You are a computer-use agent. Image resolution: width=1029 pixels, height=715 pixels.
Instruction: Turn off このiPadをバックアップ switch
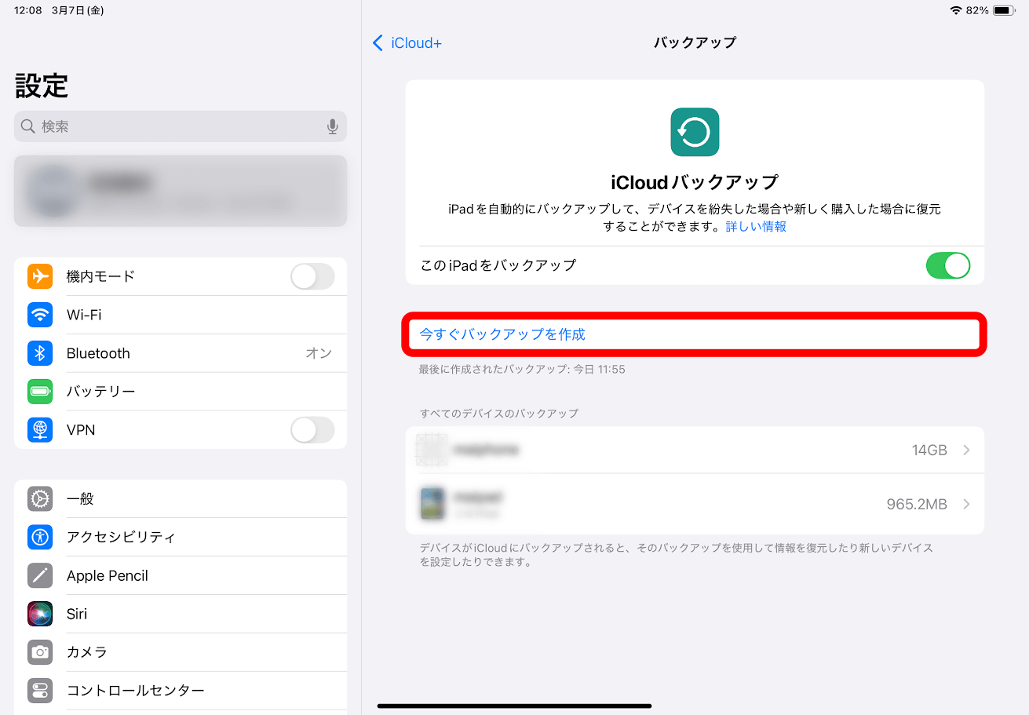(948, 265)
